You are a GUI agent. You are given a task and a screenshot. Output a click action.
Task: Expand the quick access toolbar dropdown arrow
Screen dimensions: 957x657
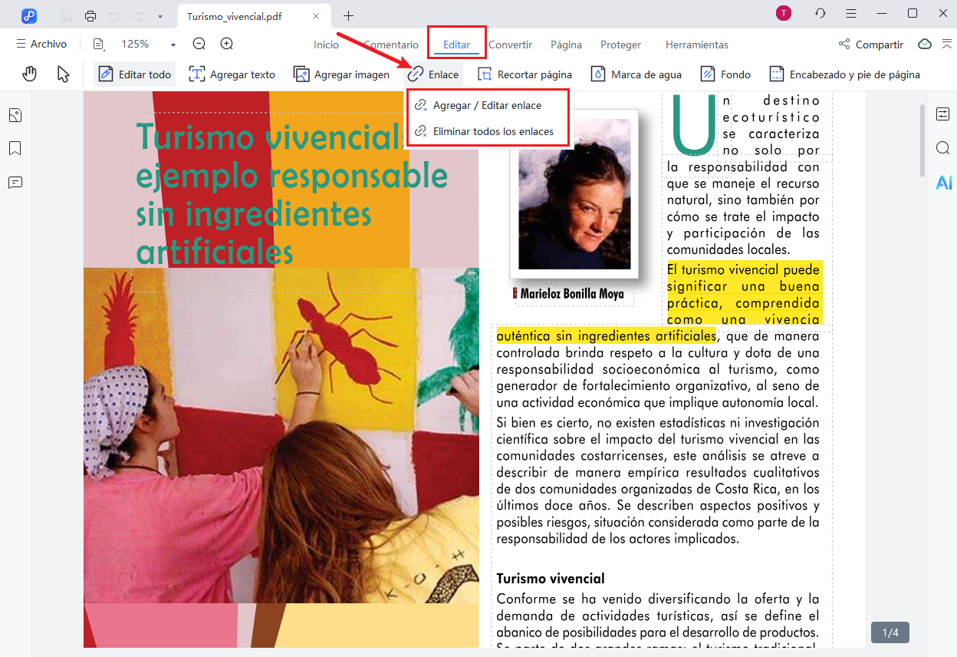tap(159, 15)
